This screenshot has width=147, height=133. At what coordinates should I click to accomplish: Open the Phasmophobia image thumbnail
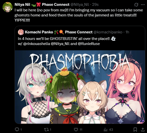(x=80, y=87)
